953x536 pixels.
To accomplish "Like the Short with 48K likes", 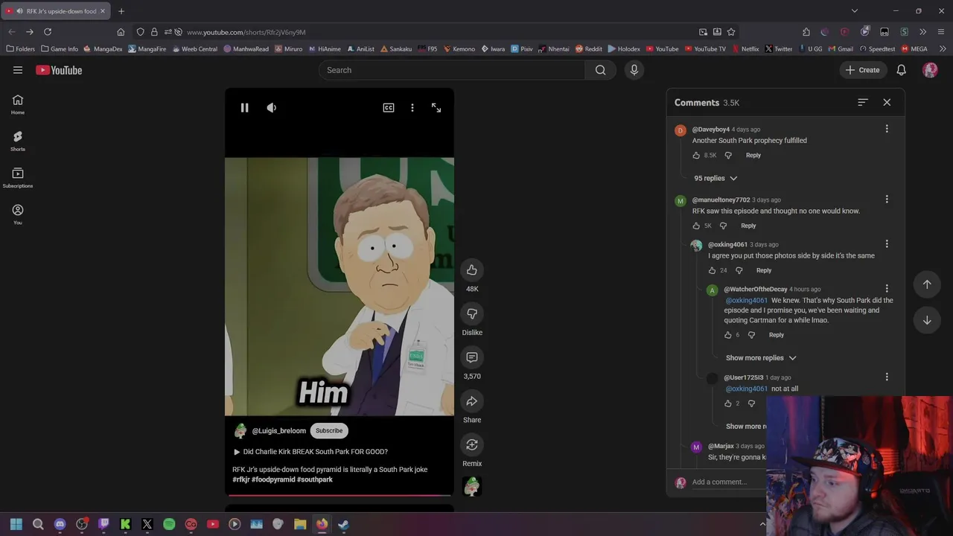I will point(472,269).
